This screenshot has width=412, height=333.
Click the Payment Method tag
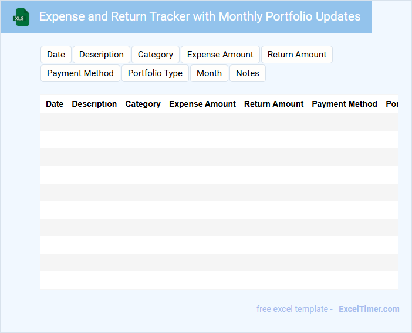[x=80, y=73]
